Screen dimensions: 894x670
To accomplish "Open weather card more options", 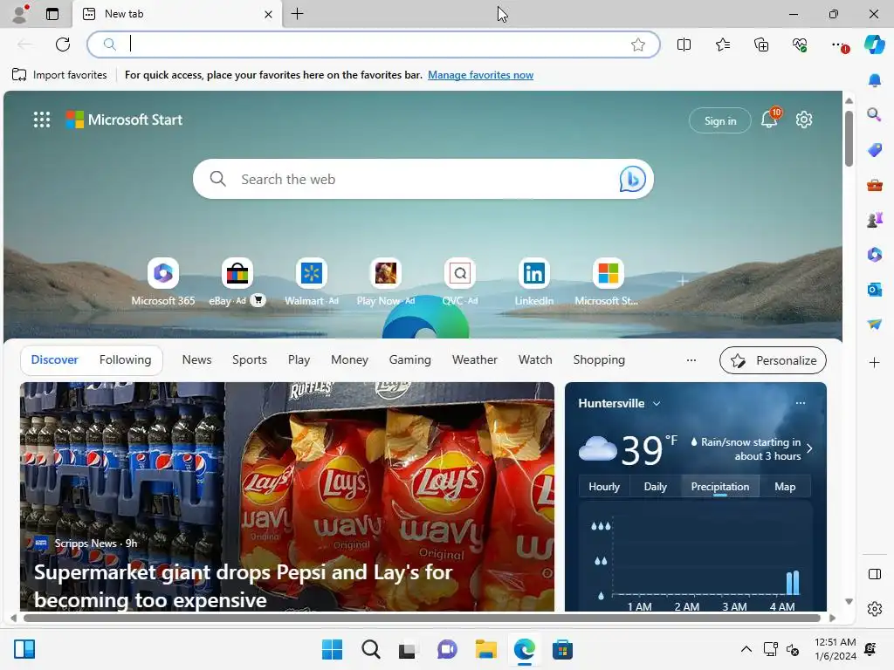I will point(801,403).
